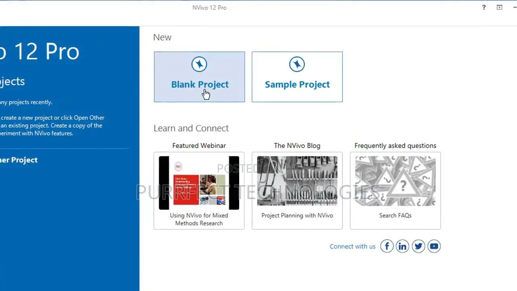Click the Blank Project star icon

tap(199, 64)
